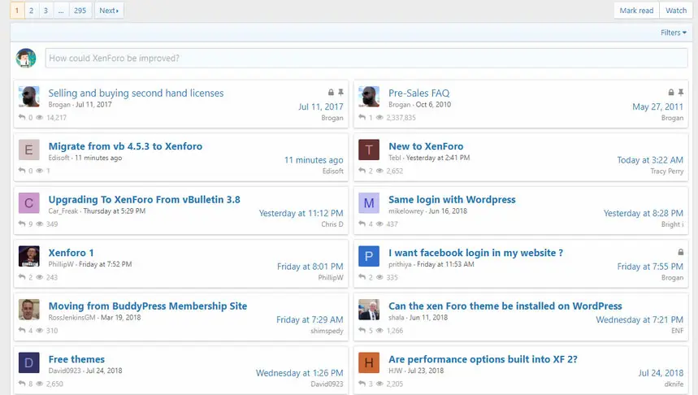The image size is (698, 395).
Task: Click the Next page button
Action: coord(109,11)
